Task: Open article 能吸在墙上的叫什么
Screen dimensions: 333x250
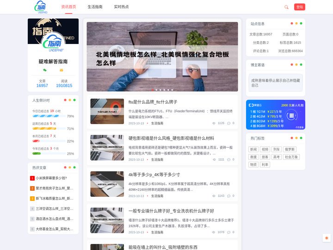Action: pyautogui.click(x=163, y=247)
